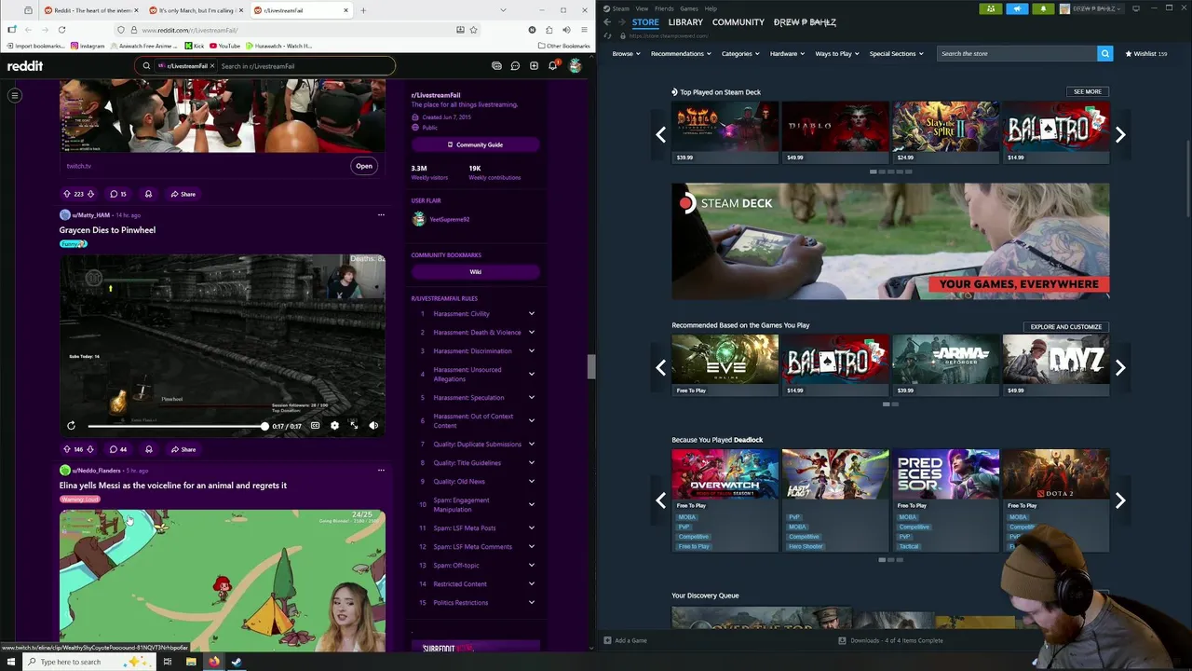Open Steam's Friends menu

tap(664, 8)
